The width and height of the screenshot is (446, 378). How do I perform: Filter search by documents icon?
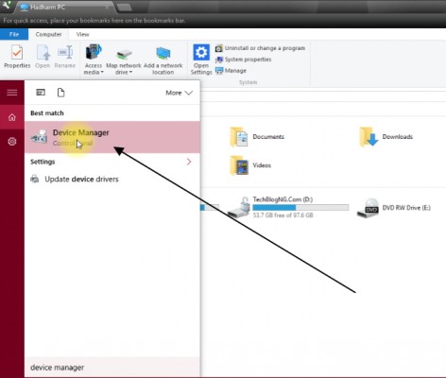pos(60,93)
